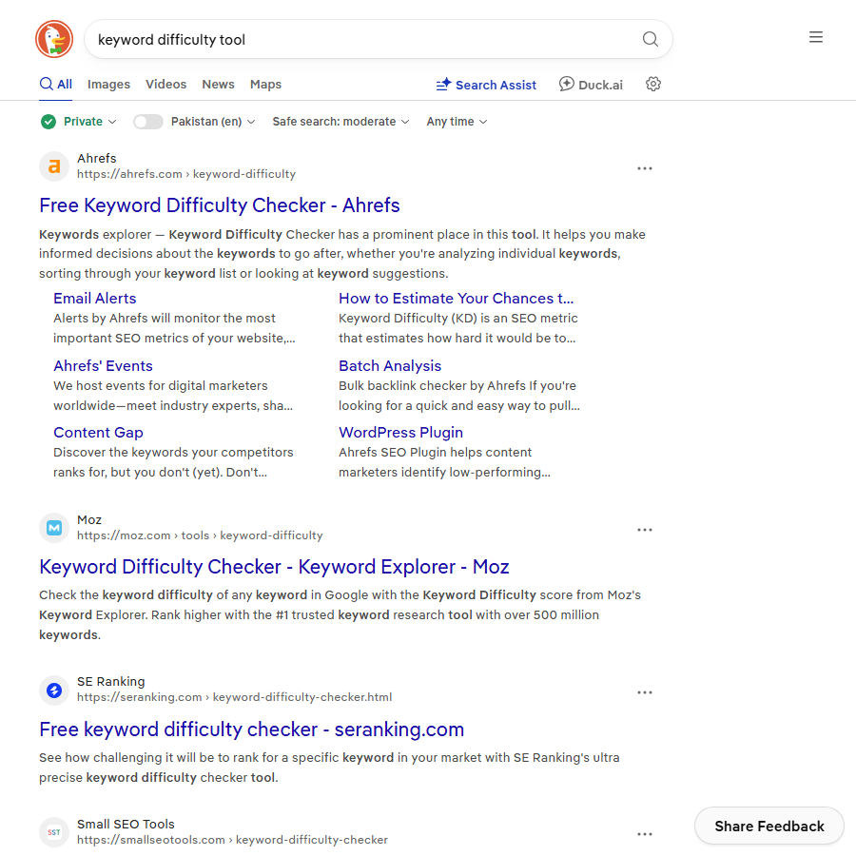The width and height of the screenshot is (856, 856).
Task: Click the SE Ranking site name
Action: [x=111, y=681]
